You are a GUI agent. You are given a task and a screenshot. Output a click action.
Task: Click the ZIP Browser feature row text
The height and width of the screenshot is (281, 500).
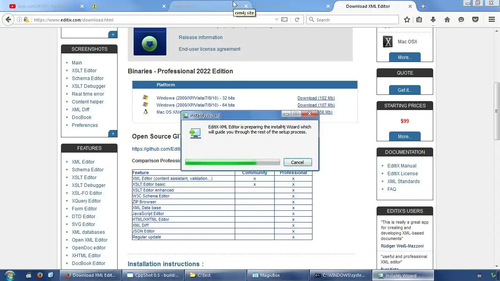pos(144,202)
